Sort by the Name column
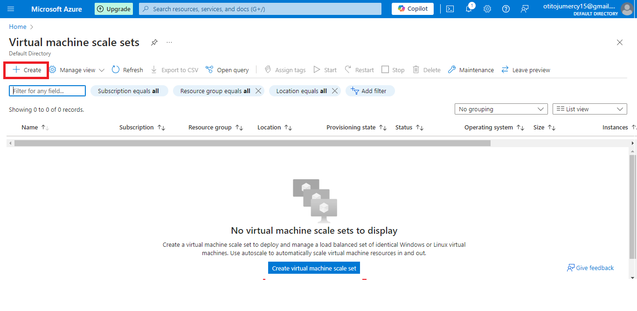The height and width of the screenshot is (311, 637). (35, 127)
